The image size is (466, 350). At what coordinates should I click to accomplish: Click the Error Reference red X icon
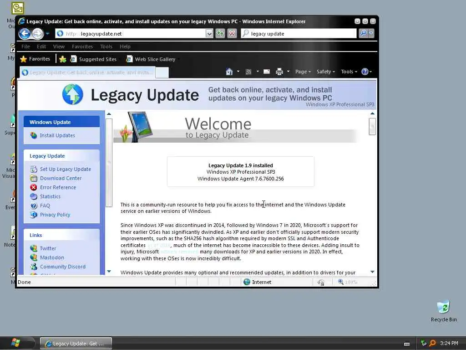coord(34,187)
